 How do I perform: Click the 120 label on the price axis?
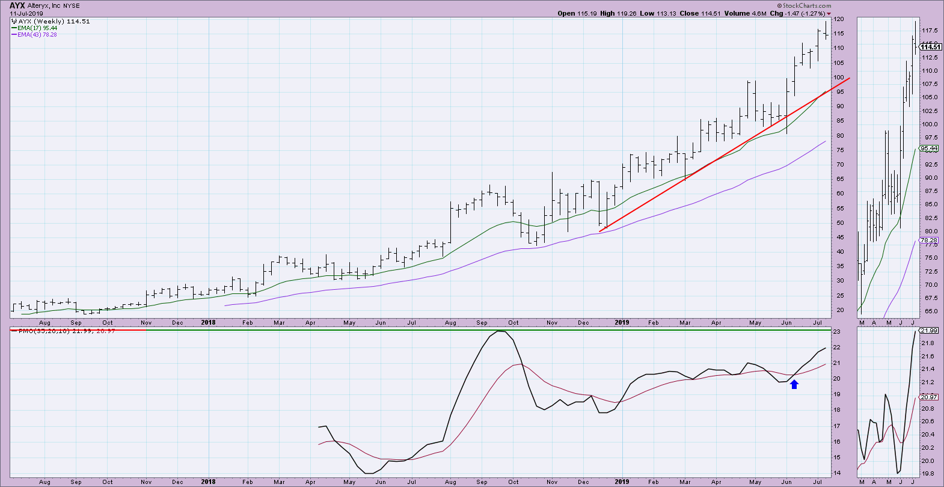pos(838,19)
